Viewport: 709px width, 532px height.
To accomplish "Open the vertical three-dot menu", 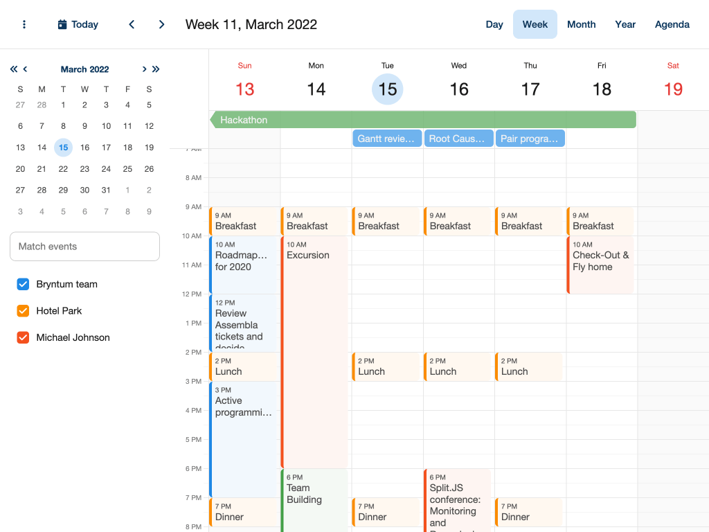I will point(24,24).
